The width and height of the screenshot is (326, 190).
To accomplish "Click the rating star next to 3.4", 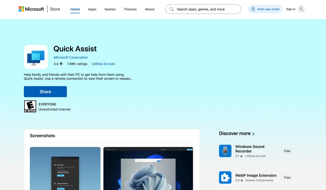I will click(x=61, y=64).
